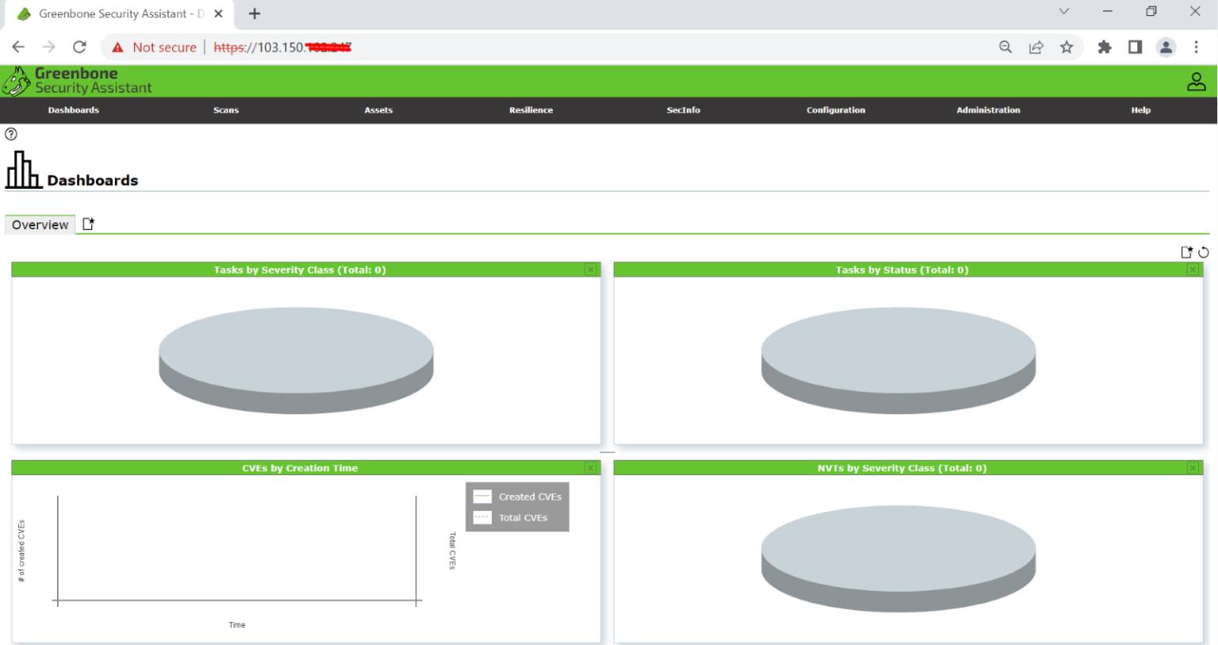Open the Scans menu
The width and height of the screenshot is (1218, 645).
226,110
